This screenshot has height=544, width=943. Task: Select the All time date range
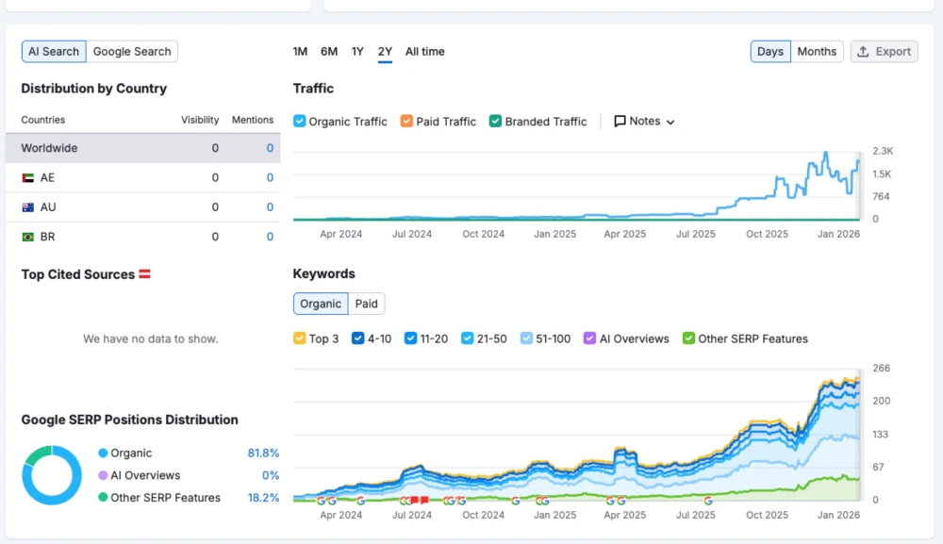pyautogui.click(x=424, y=52)
